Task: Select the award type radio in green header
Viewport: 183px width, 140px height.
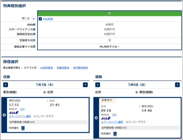Action: (x=109, y=13)
